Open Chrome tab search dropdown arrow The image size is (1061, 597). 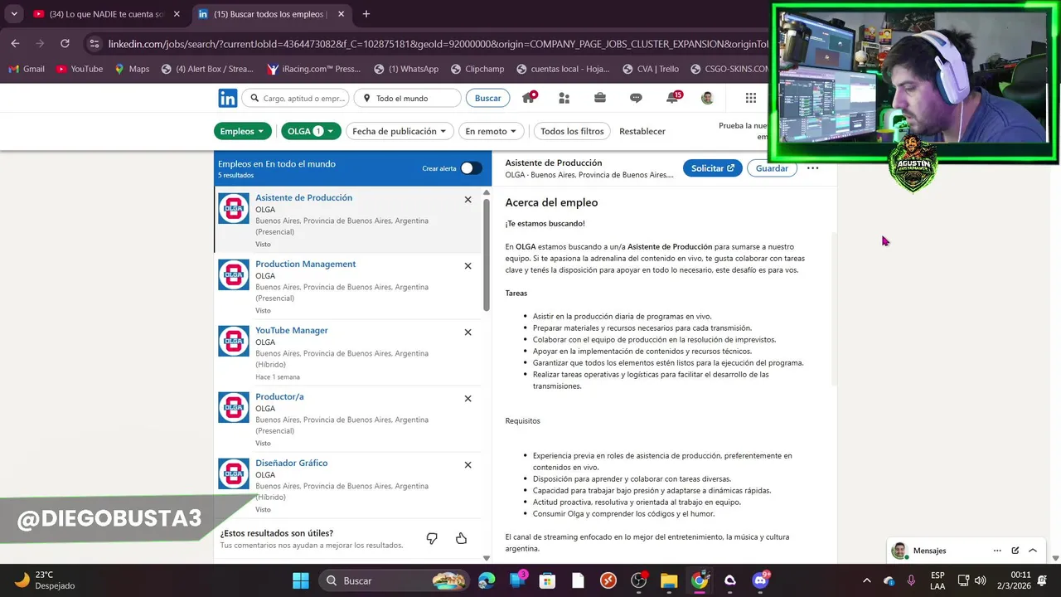pyautogui.click(x=14, y=14)
